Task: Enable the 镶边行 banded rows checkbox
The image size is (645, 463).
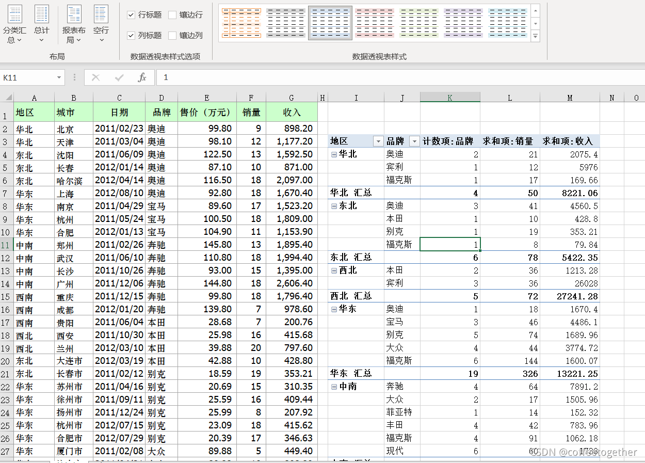Action: (172, 15)
